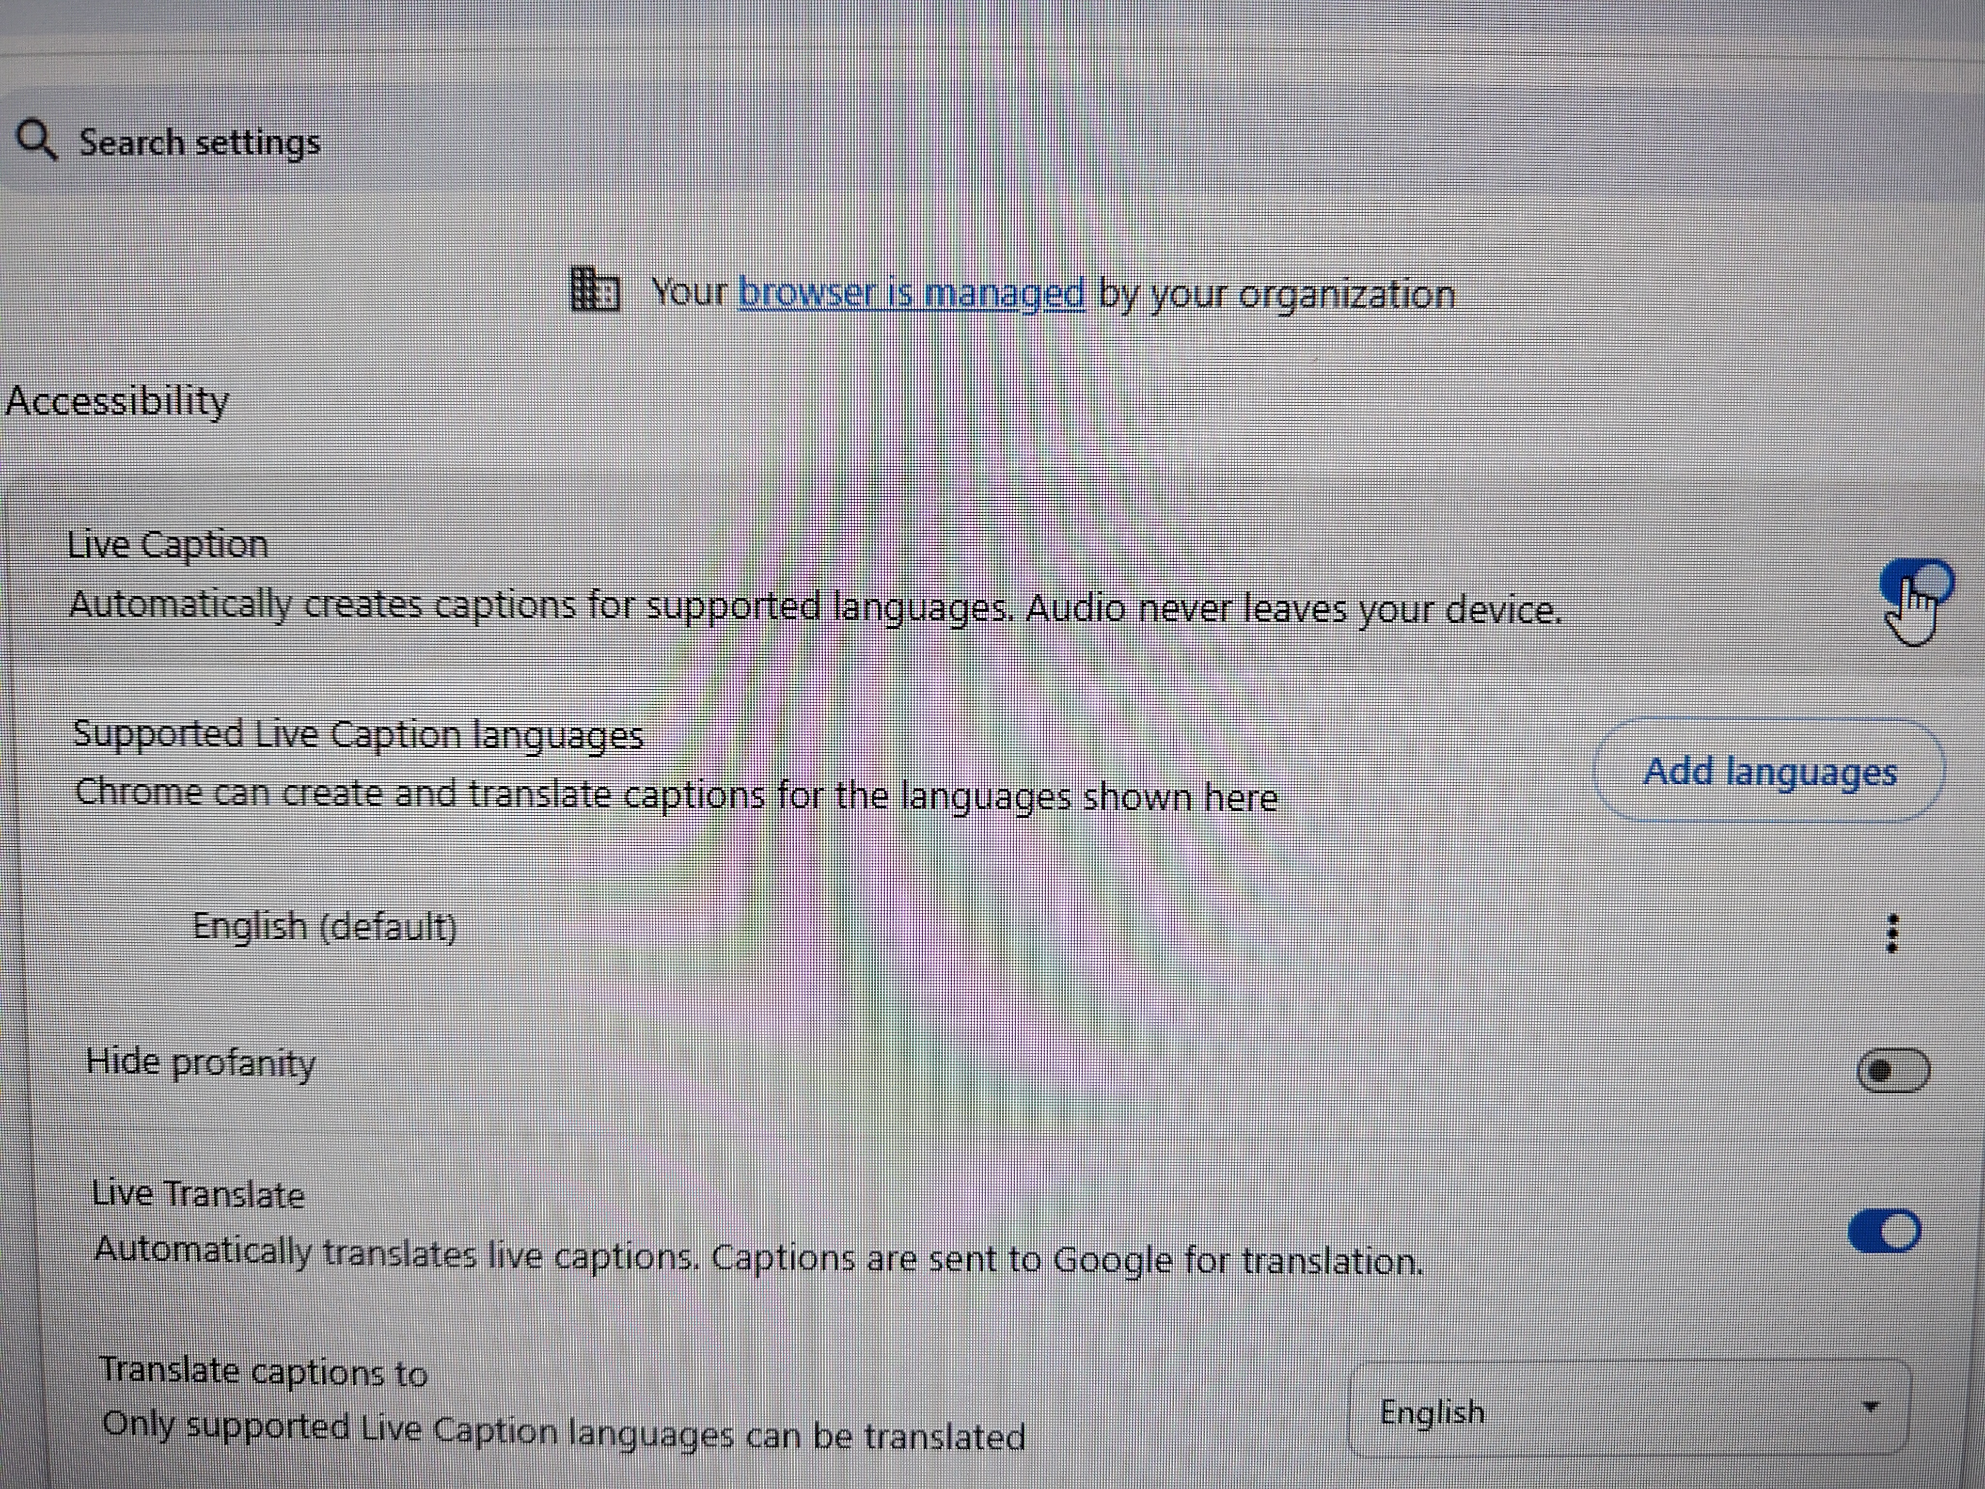Open the browser is managed link
This screenshot has width=1985, height=1489.
click(911, 294)
